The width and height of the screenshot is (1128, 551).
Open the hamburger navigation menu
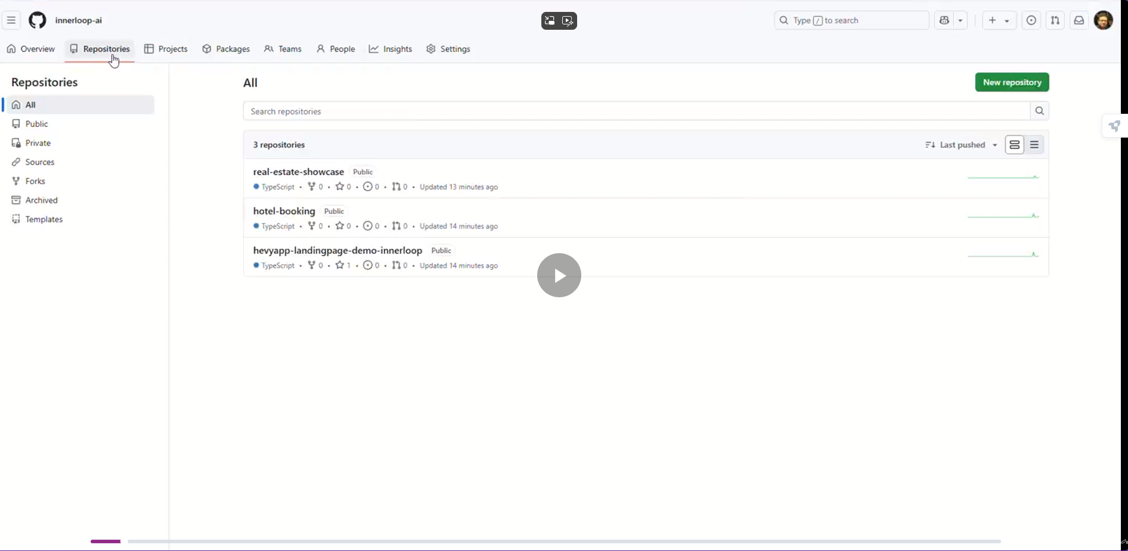(11, 20)
